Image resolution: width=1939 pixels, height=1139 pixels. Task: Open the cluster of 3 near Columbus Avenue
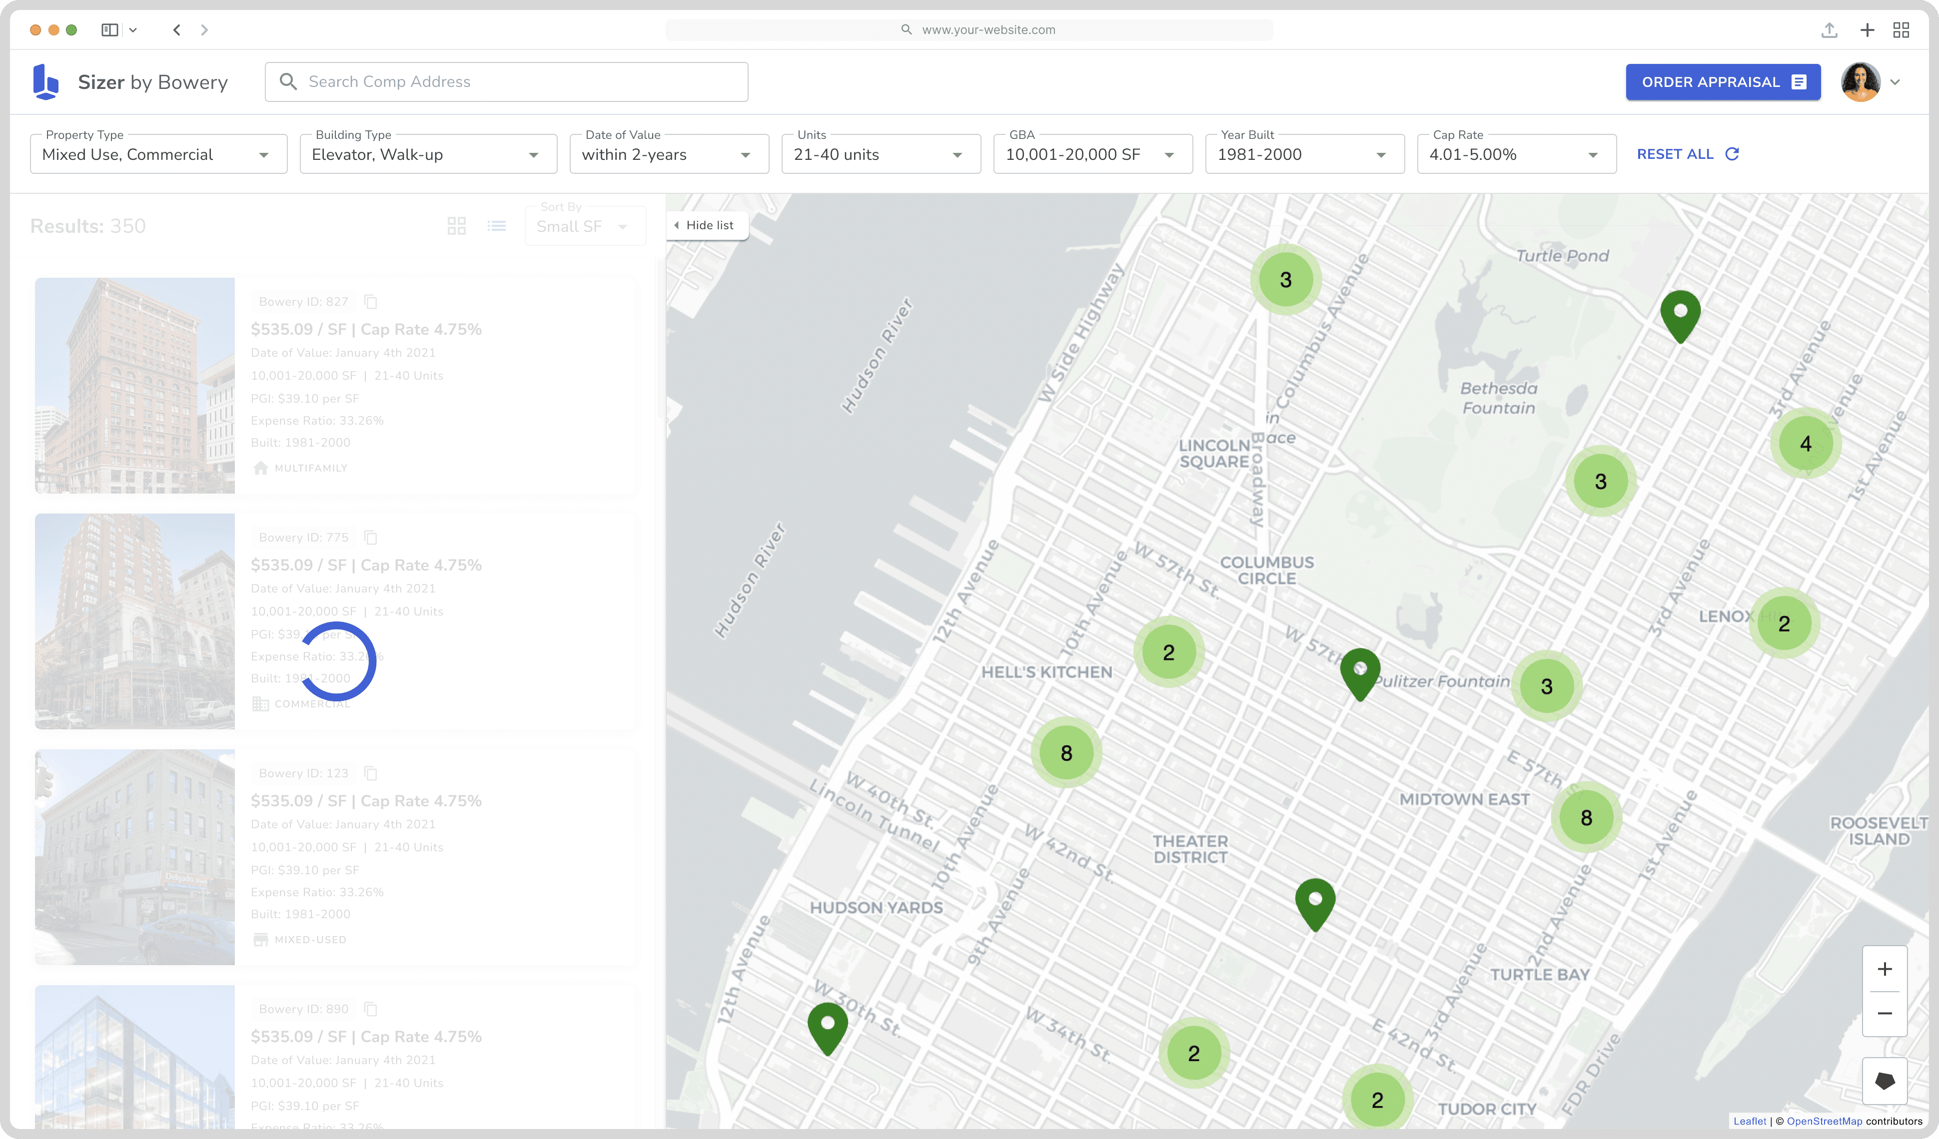click(x=1286, y=279)
